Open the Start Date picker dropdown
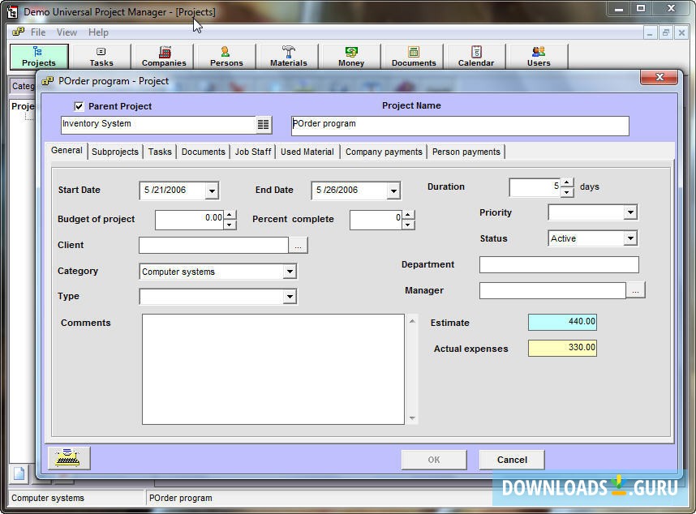 211,191
